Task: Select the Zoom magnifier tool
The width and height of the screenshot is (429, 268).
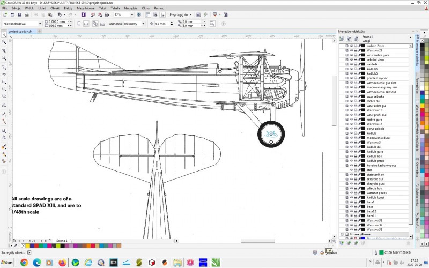Action: [x=4, y=58]
